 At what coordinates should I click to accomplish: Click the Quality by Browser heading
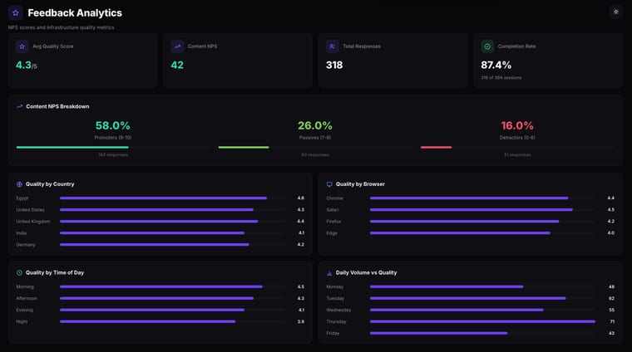pyautogui.click(x=360, y=184)
